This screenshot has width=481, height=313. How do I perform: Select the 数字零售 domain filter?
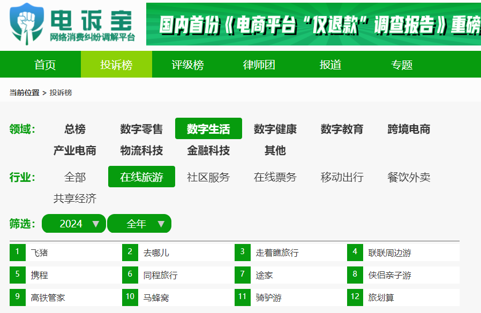141,129
